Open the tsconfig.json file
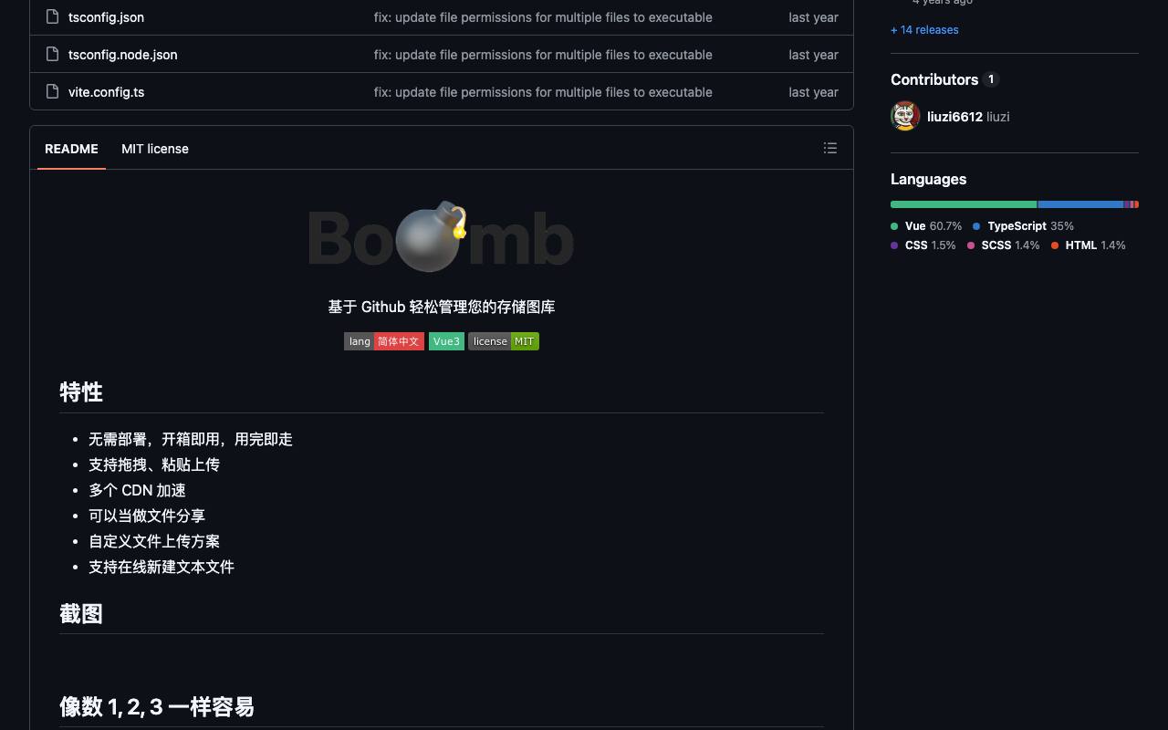The width and height of the screenshot is (1168, 730). [x=106, y=16]
